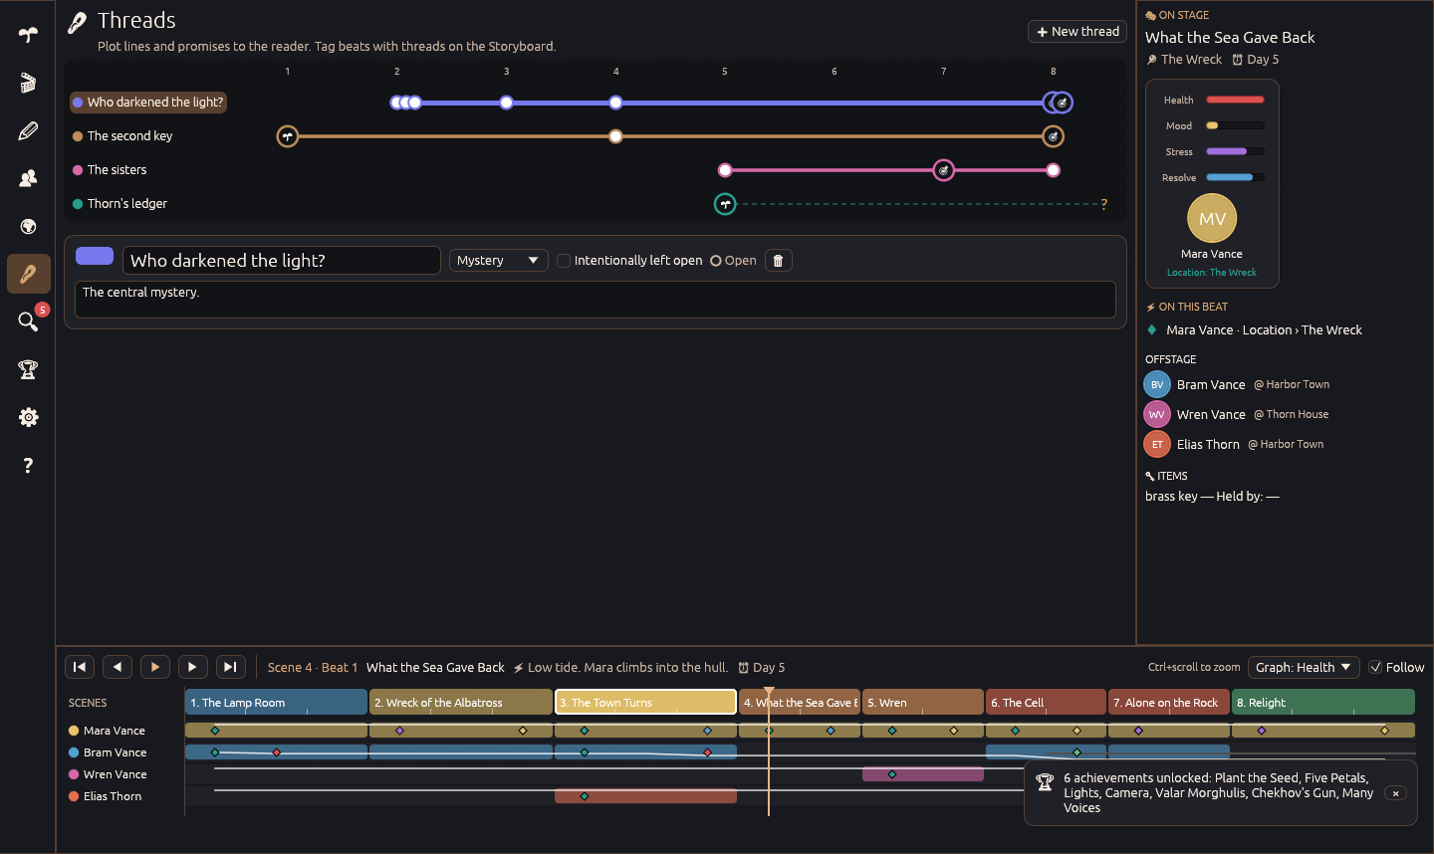This screenshot has height=854, width=1434.
Task: Open the Mystery thread type dropdown
Action: (499, 261)
